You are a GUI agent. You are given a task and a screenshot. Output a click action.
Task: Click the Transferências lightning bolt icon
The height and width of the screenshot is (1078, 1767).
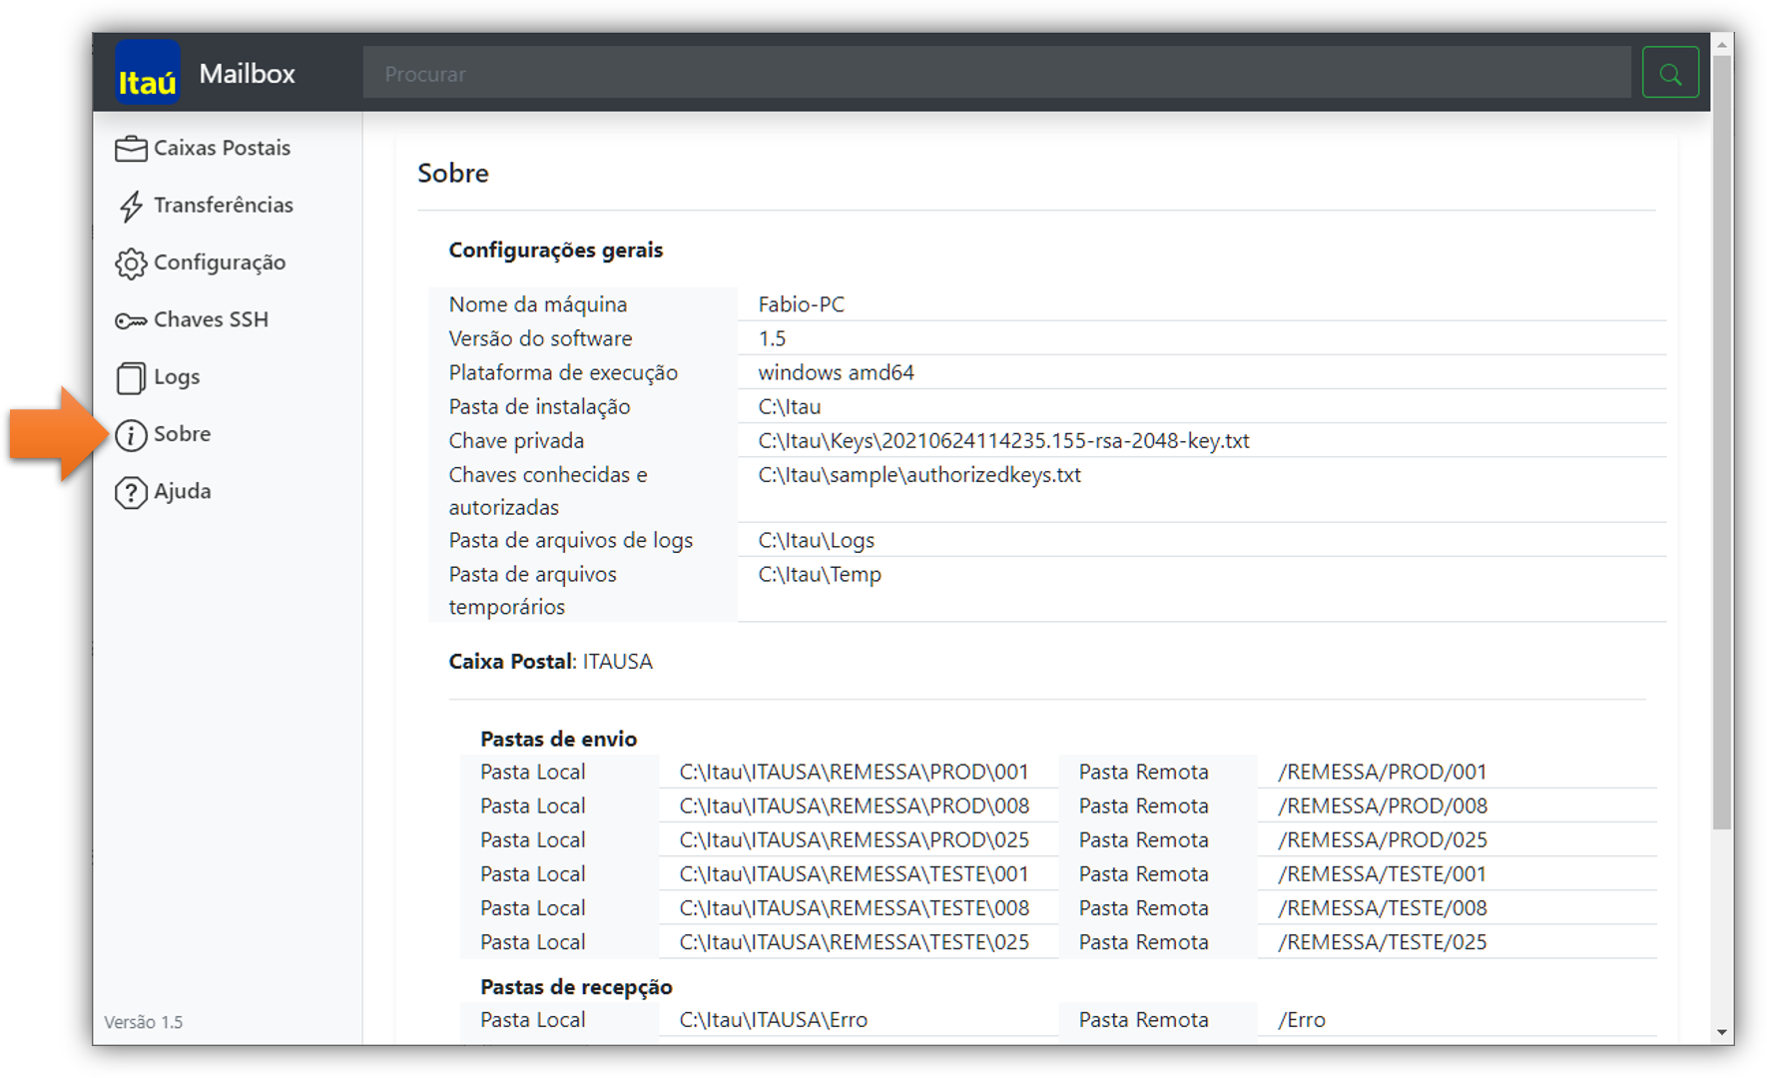pyautogui.click(x=131, y=206)
